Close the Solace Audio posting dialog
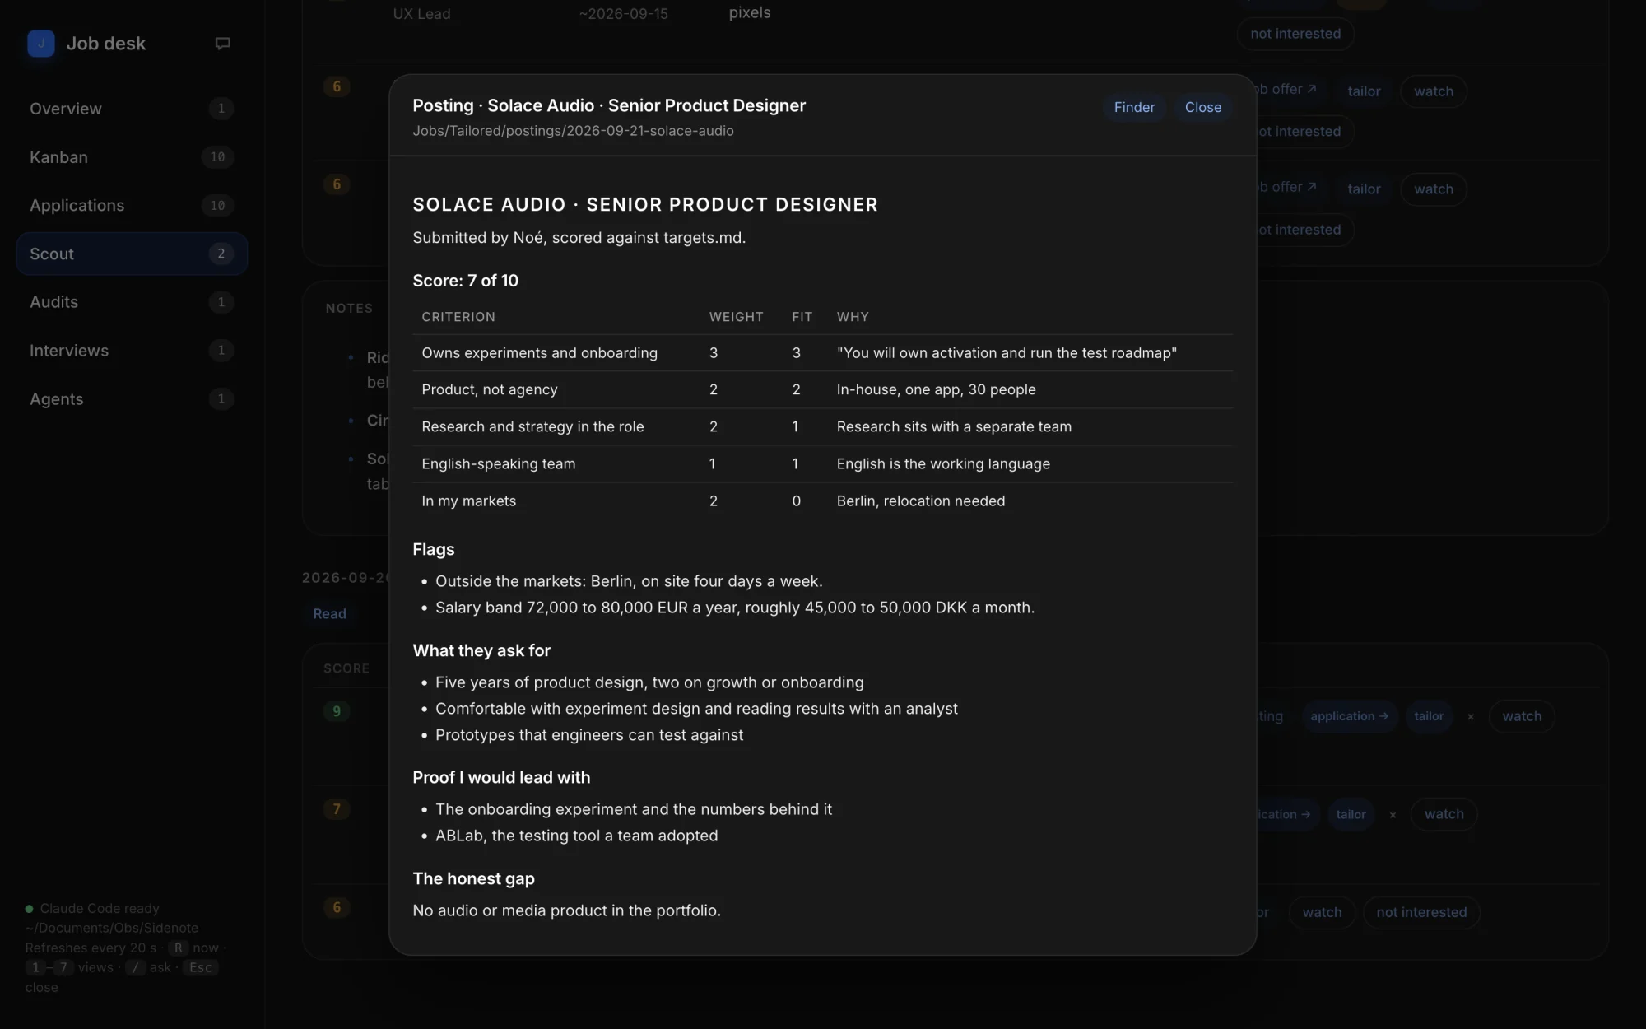1646x1029 pixels. 1202,108
